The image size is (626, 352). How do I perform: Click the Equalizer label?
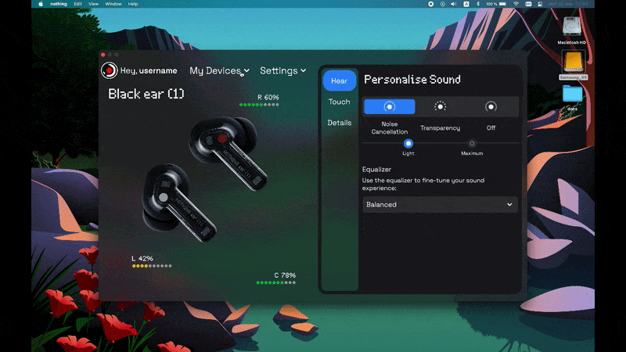tap(376, 169)
